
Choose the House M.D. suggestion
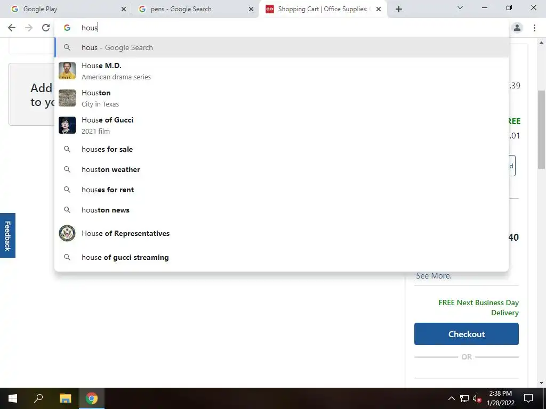tap(282, 71)
